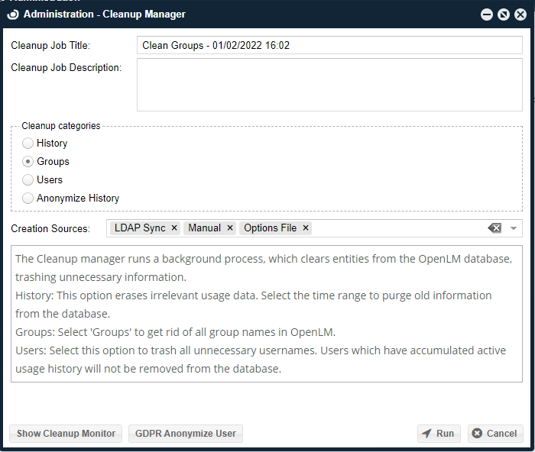Run the cleanup job
This screenshot has width=535, height=452.
pos(439,434)
